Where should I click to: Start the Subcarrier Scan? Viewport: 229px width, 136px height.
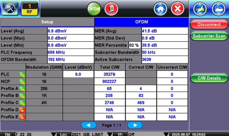[x=209, y=36]
